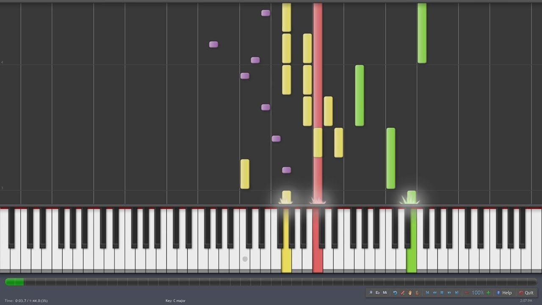542x305 pixels.
Task: Click the 100% speed value
Action: (478, 293)
